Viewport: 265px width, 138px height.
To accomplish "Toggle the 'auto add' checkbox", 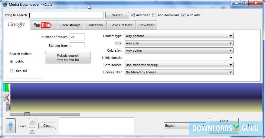I will pyautogui.click(x=183, y=15).
